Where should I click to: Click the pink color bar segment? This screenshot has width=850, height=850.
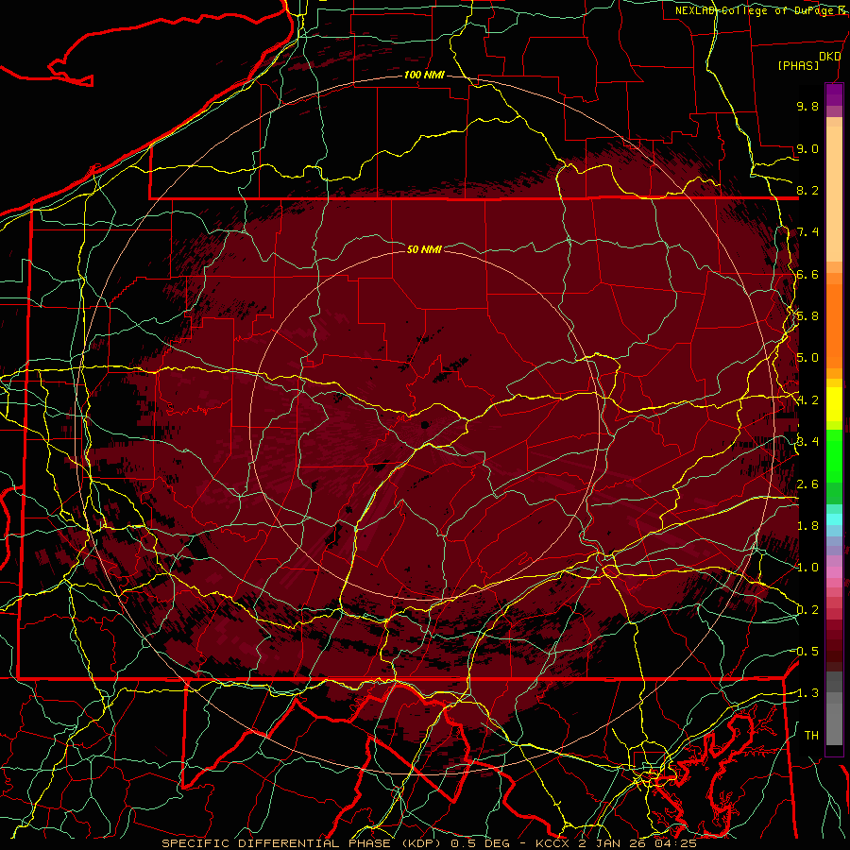pos(834,572)
